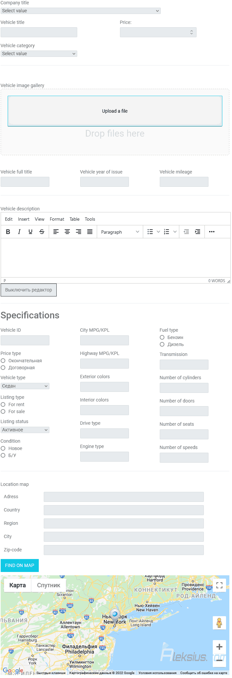Focus the Exterior colors field
Image resolution: width=232 pixels, height=678 pixels.
coord(104,387)
